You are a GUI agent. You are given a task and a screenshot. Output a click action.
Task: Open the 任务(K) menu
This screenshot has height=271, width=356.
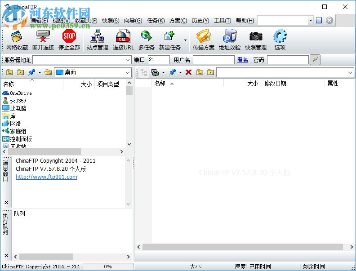click(x=156, y=21)
